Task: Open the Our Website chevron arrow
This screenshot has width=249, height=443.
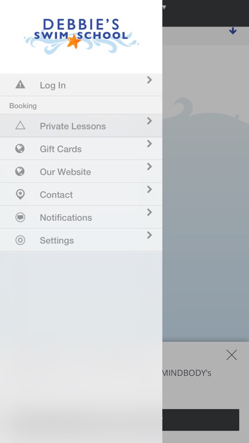Action: point(149,167)
